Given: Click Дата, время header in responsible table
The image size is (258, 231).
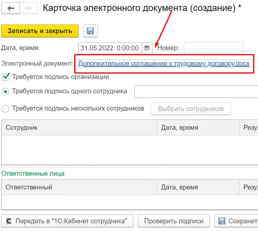Looking at the screenshot, I should click(x=198, y=187).
